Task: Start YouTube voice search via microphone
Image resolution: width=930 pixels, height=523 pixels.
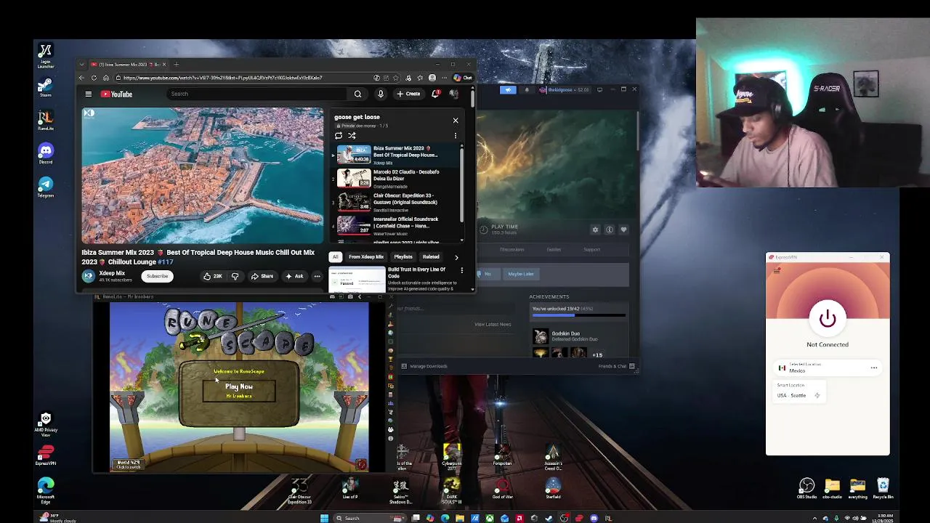Action: point(380,94)
